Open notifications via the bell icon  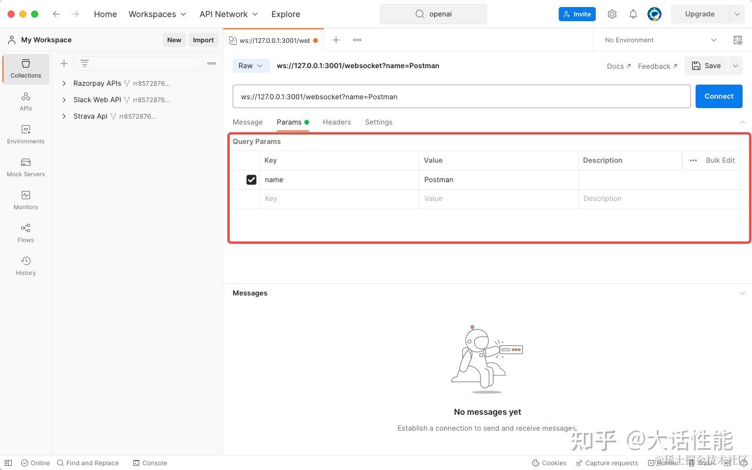(633, 14)
